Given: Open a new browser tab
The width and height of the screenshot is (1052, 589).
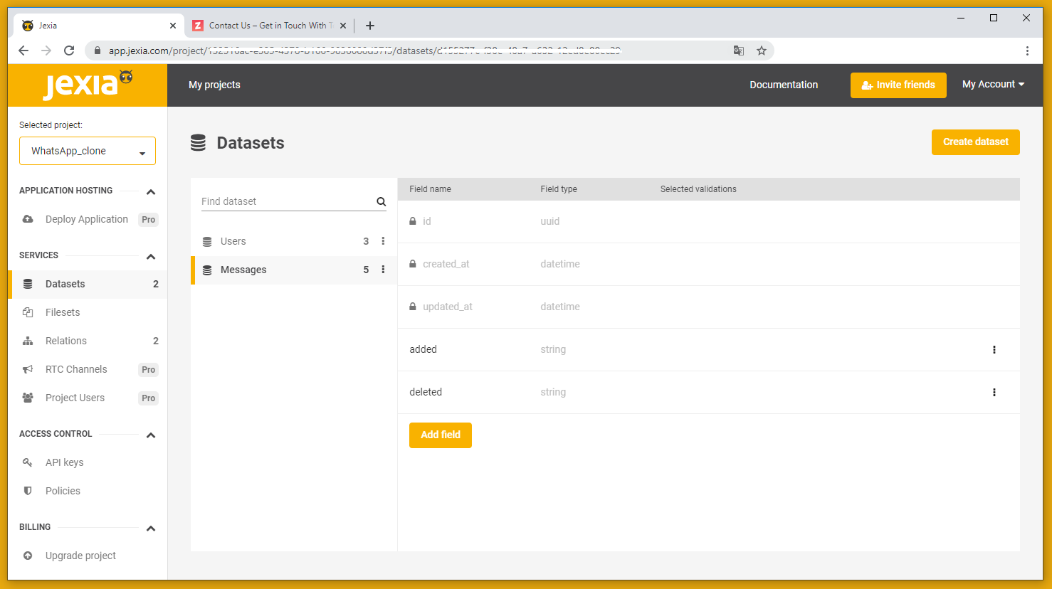Looking at the screenshot, I should pyautogui.click(x=370, y=26).
